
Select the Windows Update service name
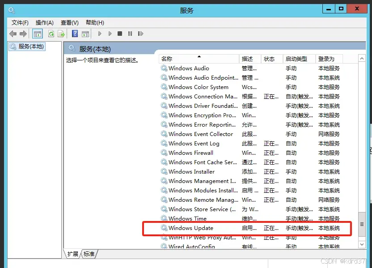[191, 228]
